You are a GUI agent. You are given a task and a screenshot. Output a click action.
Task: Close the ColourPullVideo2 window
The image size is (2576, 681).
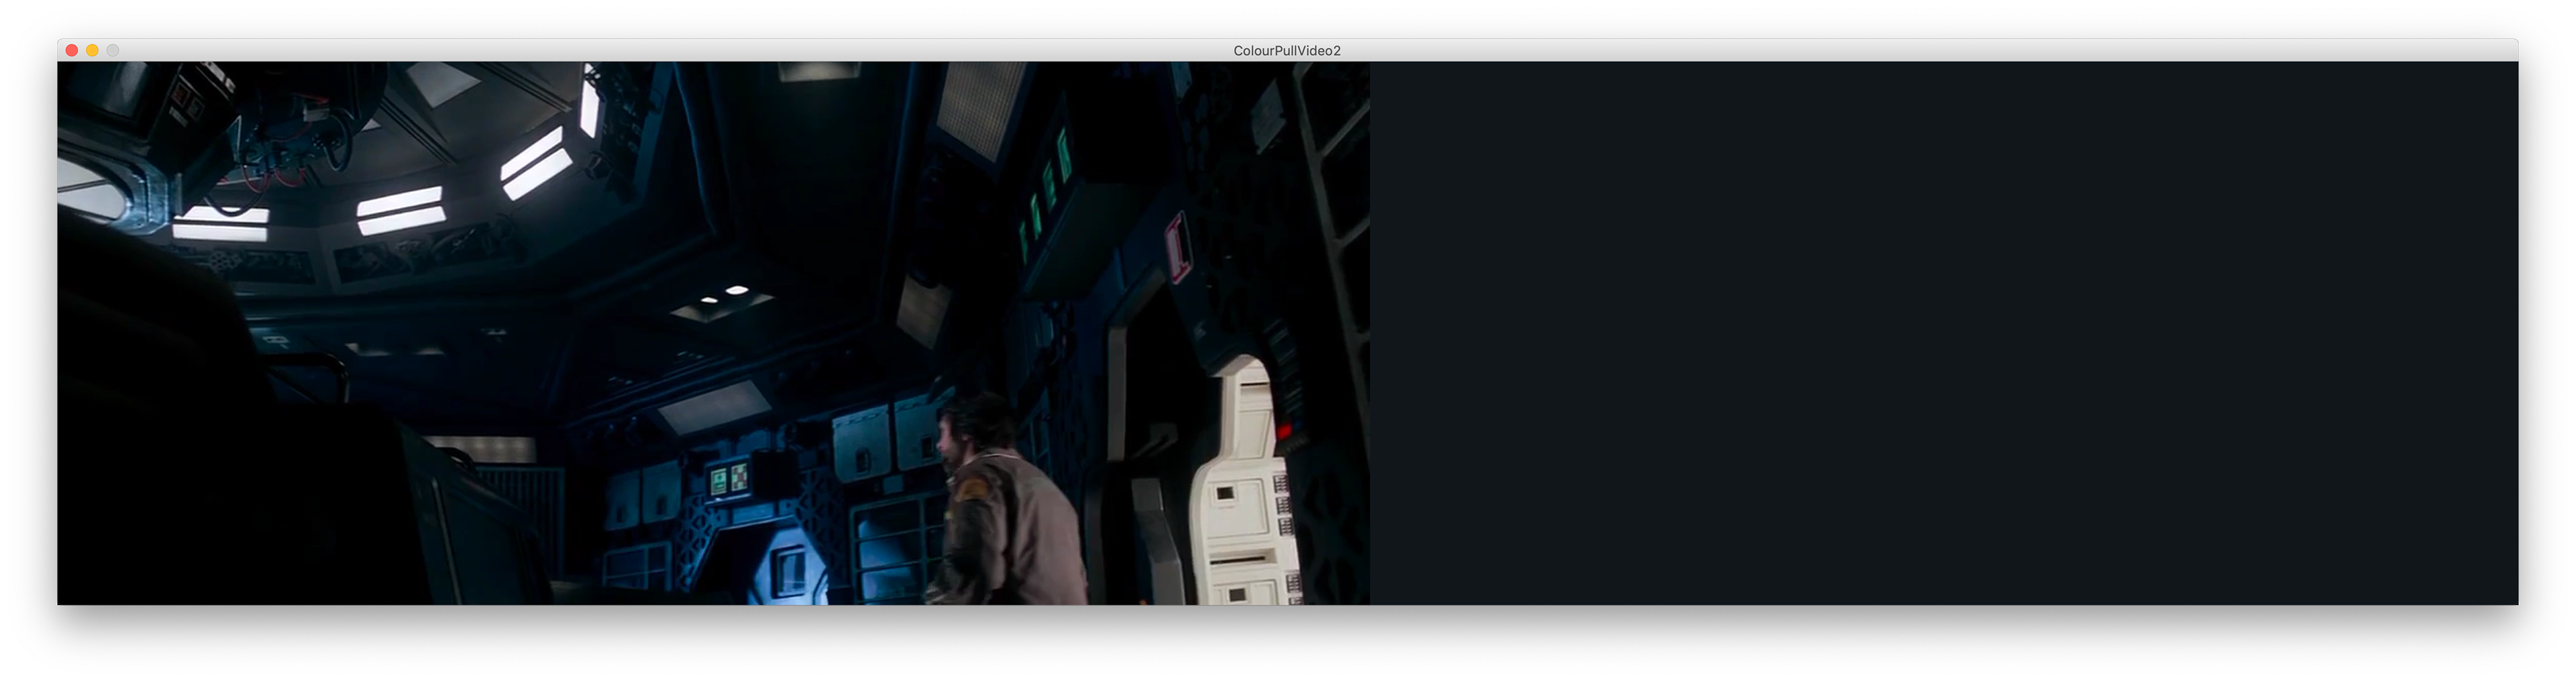(72, 50)
